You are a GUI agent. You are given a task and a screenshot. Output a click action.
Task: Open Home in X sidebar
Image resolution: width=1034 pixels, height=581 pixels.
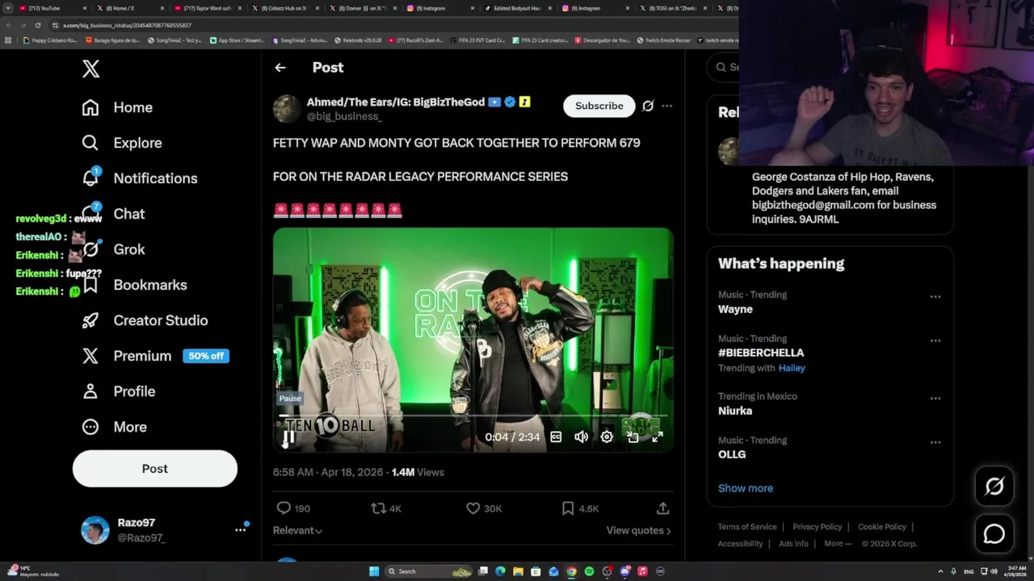click(117, 107)
